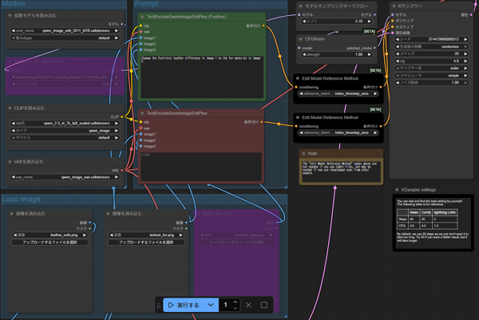
Task: Toggle collapse dot on the Note node
Action: 304,152
